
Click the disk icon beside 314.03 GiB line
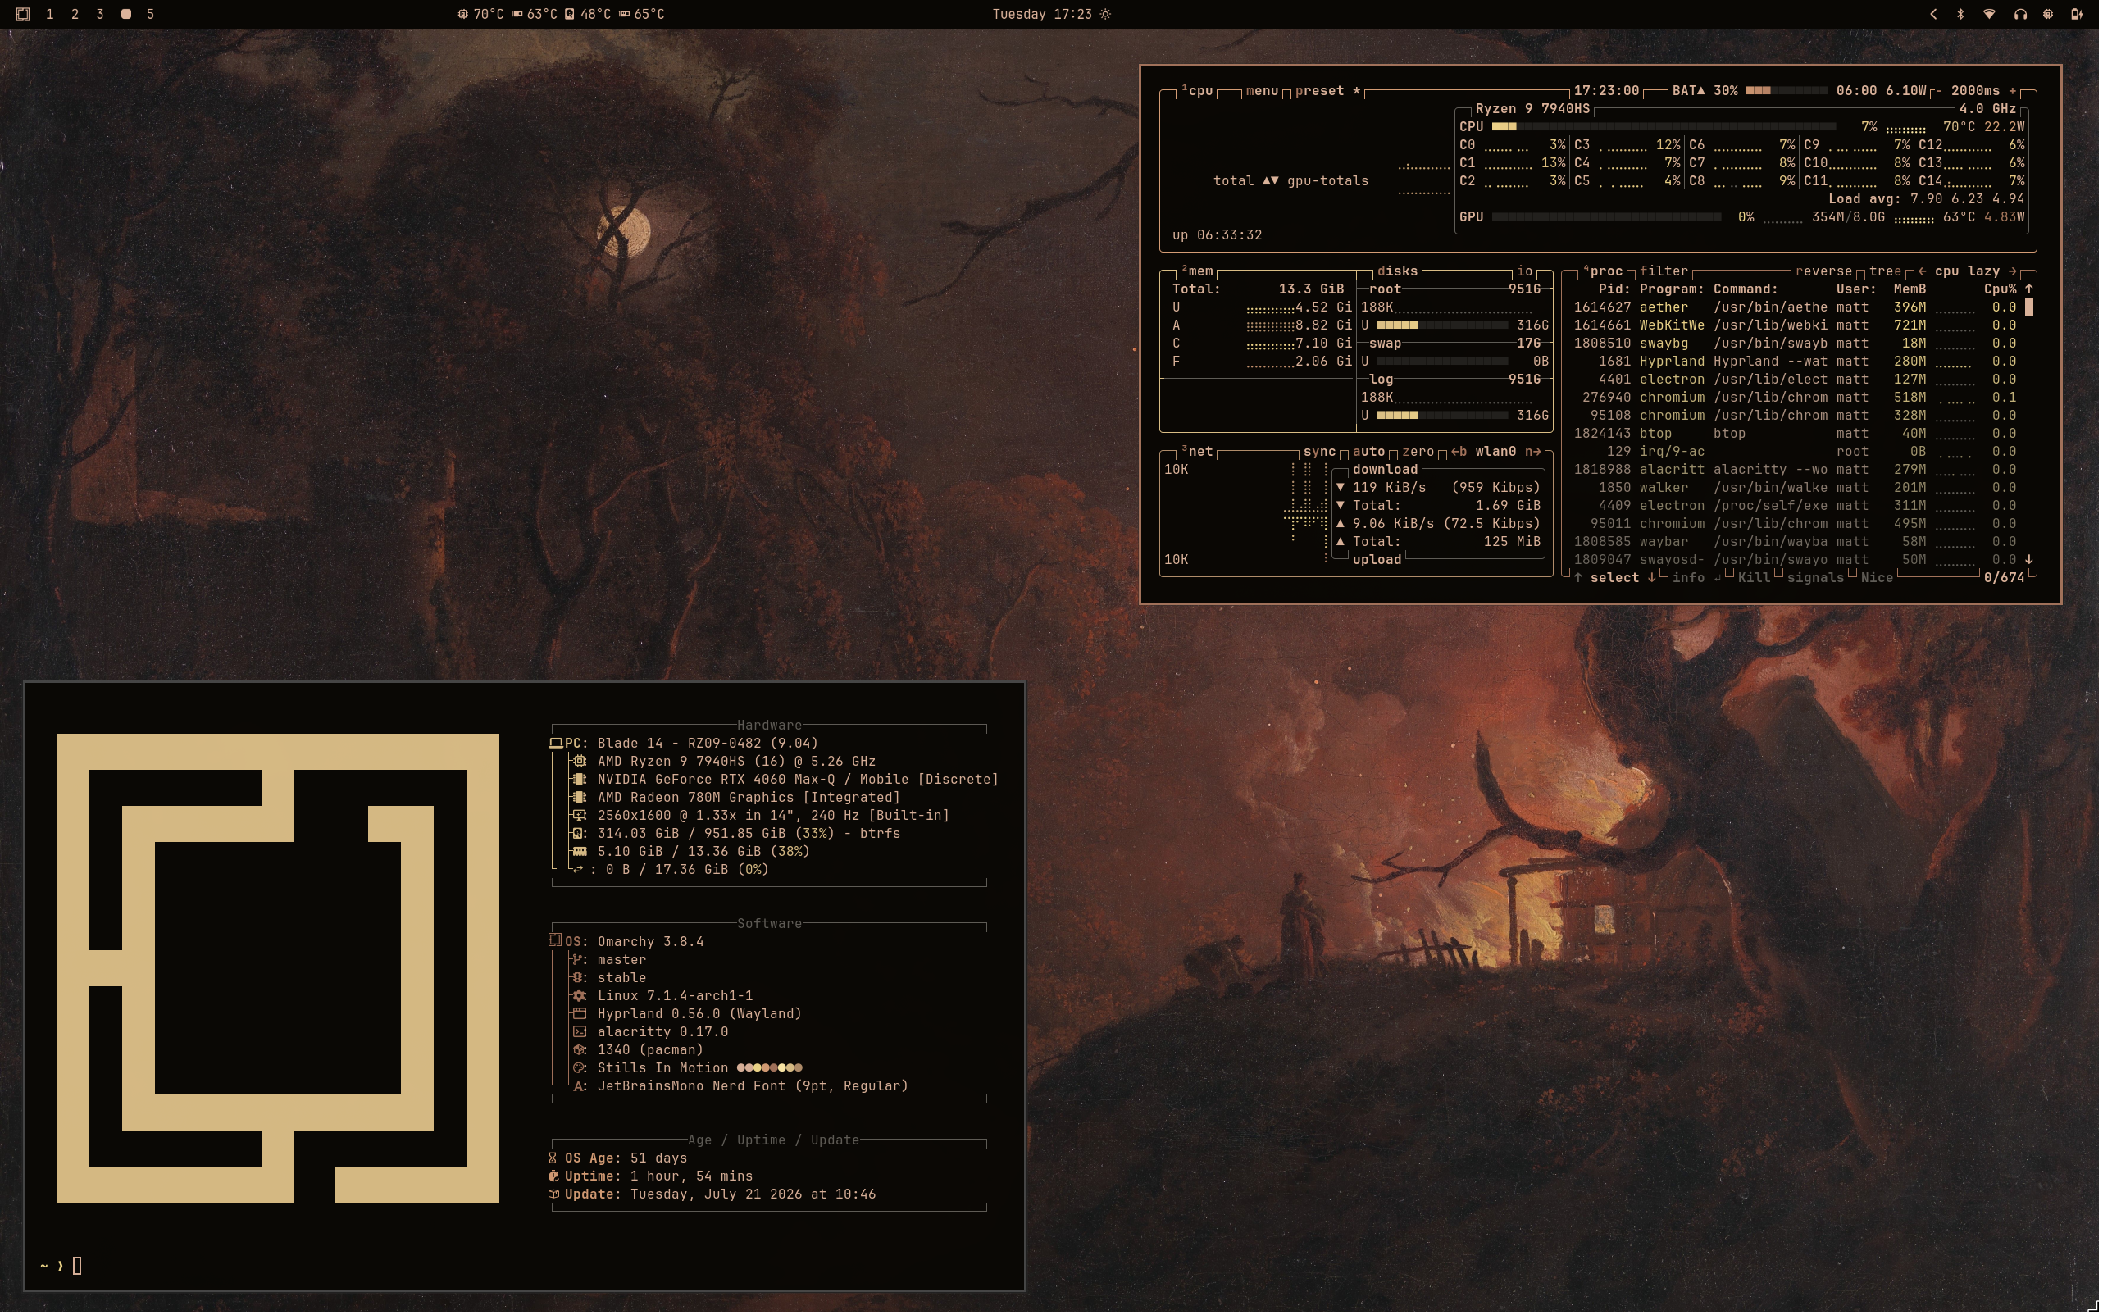click(x=579, y=834)
